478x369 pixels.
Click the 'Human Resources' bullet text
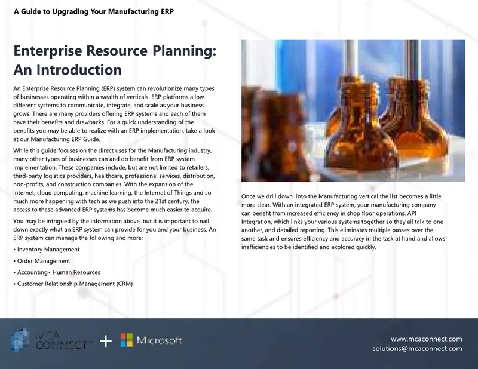point(76,272)
